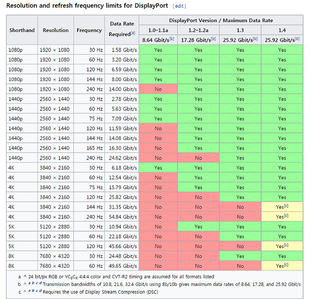The height and width of the screenshot is (299, 312).
Task: Use back-link 'd' of footnote b
Action: (x=40, y=283)
